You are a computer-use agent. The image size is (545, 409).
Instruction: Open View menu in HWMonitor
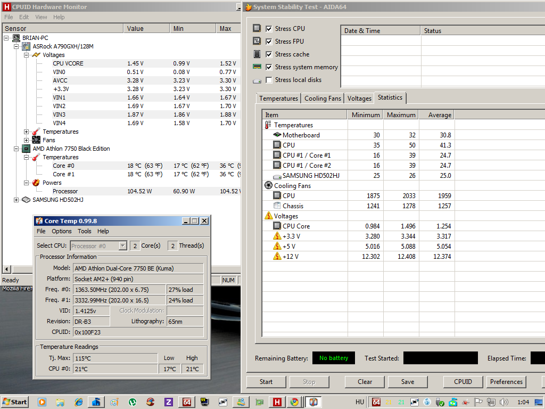click(41, 17)
